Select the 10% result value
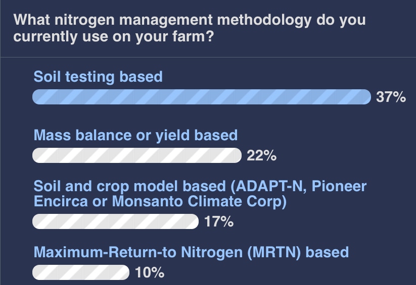 point(150,272)
